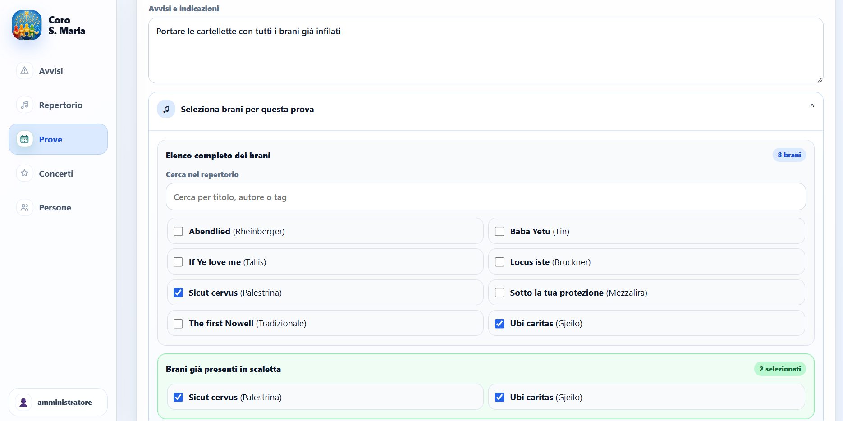Go to the Repertorio section
843x421 pixels.
tap(58, 105)
